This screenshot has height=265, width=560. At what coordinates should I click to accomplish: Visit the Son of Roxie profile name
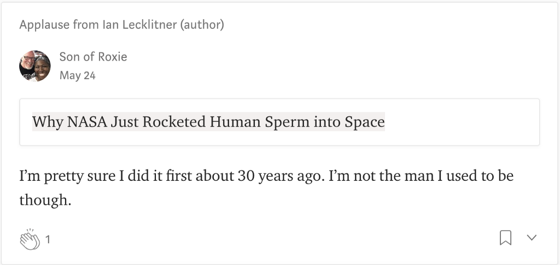pos(93,57)
